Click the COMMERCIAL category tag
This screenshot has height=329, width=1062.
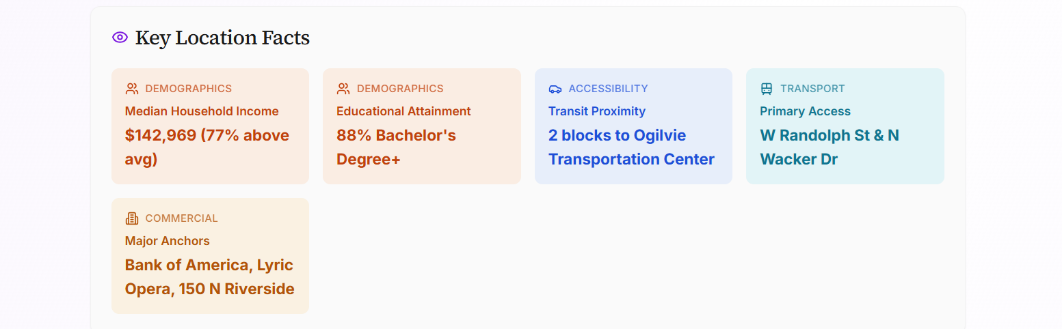pos(181,218)
